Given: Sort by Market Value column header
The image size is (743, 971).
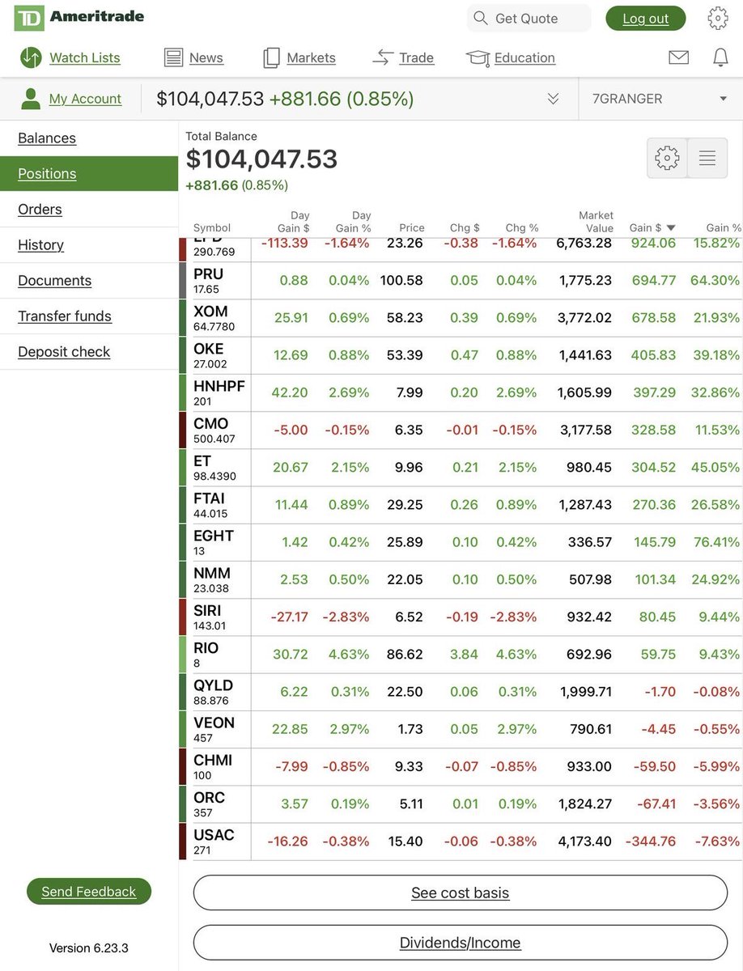Looking at the screenshot, I should click(x=596, y=222).
